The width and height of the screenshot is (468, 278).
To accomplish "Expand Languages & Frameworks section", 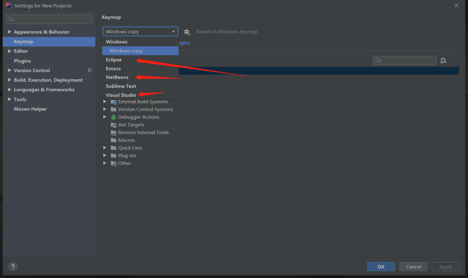I will tap(9, 90).
